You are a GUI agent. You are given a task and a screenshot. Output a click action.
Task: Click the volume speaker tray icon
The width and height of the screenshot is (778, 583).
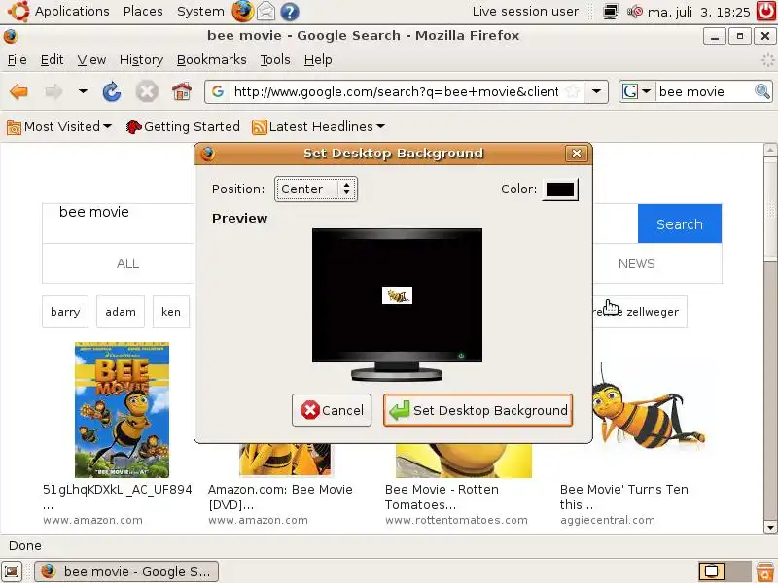pyautogui.click(x=635, y=12)
